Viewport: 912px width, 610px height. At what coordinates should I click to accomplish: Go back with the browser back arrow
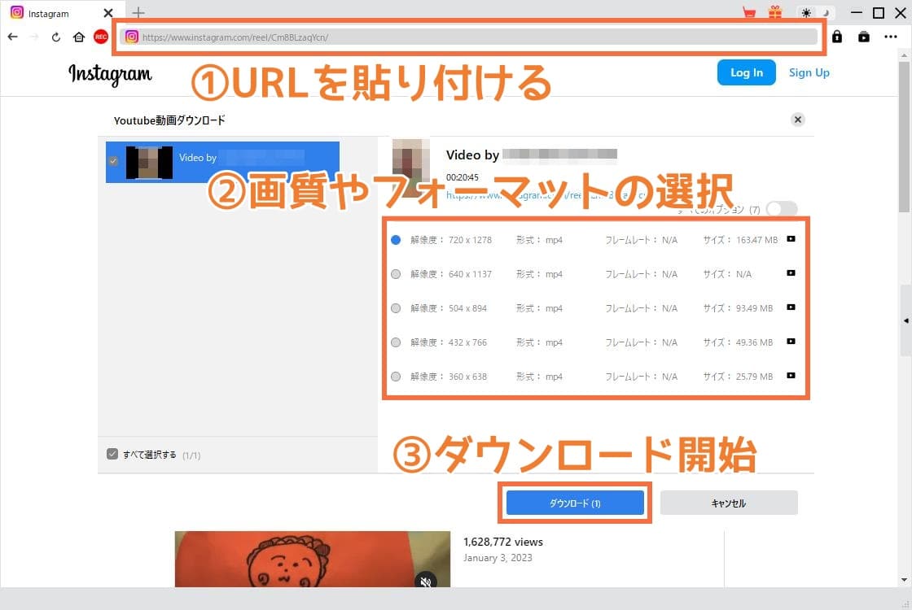coord(13,37)
